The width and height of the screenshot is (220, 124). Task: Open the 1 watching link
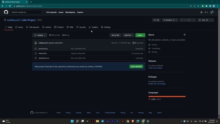coord(154,48)
